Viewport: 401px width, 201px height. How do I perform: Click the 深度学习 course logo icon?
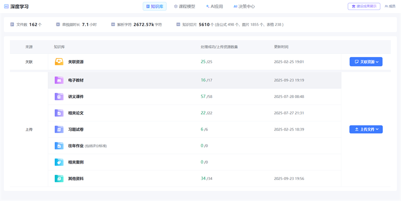[x=6, y=6]
